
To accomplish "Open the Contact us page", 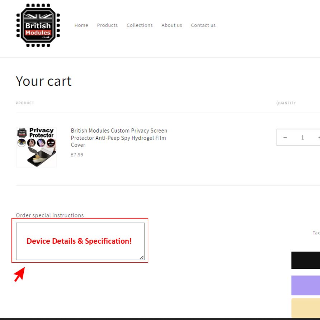I will tap(203, 25).
